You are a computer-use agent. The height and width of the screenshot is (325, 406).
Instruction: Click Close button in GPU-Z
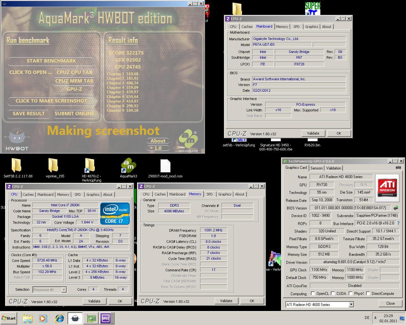tap(390, 303)
